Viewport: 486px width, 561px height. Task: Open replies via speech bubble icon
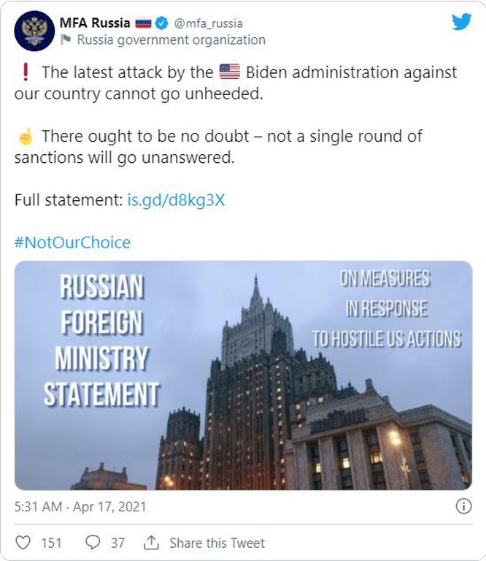[93, 543]
